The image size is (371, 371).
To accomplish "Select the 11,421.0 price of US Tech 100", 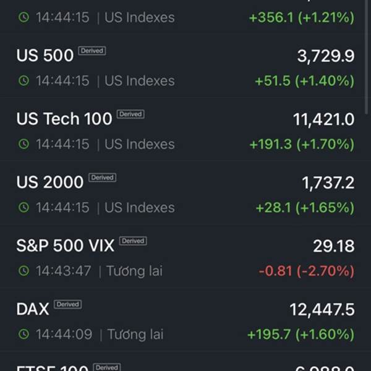I will [323, 119].
